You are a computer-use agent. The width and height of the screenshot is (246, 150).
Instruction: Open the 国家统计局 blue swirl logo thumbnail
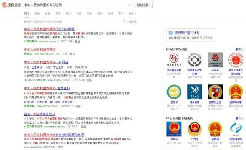pos(236,129)
